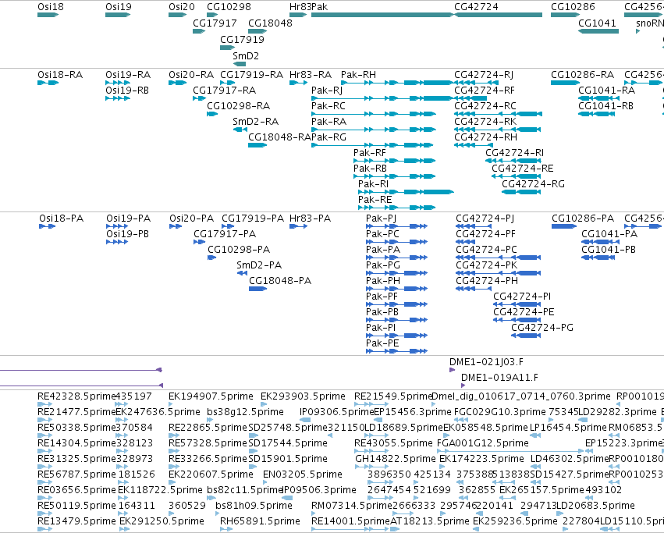Select EST EK293903.5prime
664x533 pixels.
click(303, 396)
